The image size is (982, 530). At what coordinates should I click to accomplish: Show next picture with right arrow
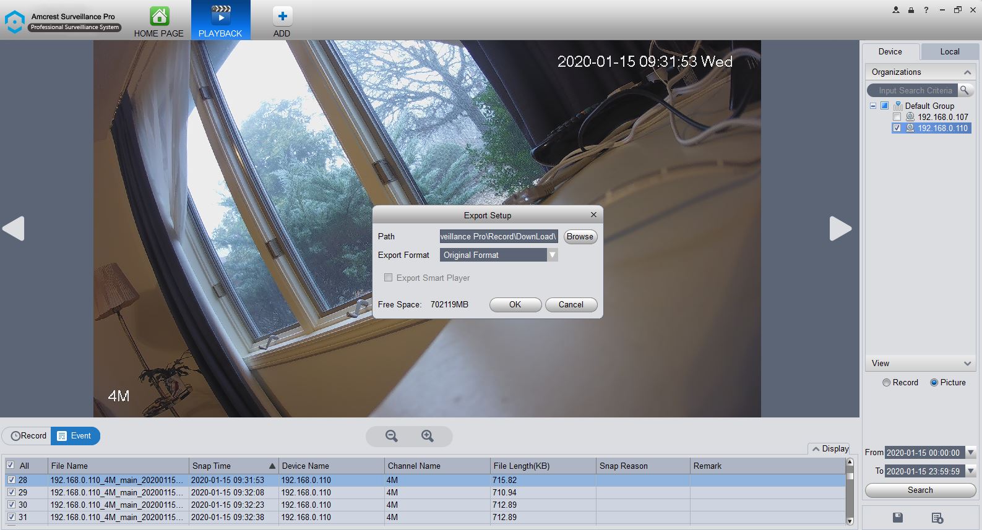coord(840,228)
